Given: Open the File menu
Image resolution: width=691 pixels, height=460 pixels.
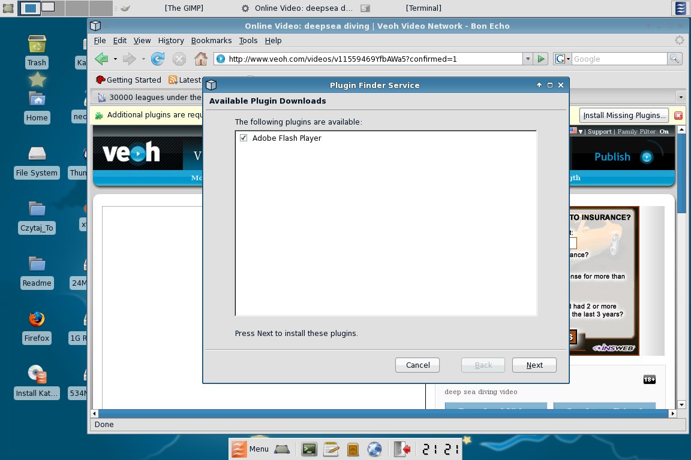Looking at the screenshot, I should point(100,41).
